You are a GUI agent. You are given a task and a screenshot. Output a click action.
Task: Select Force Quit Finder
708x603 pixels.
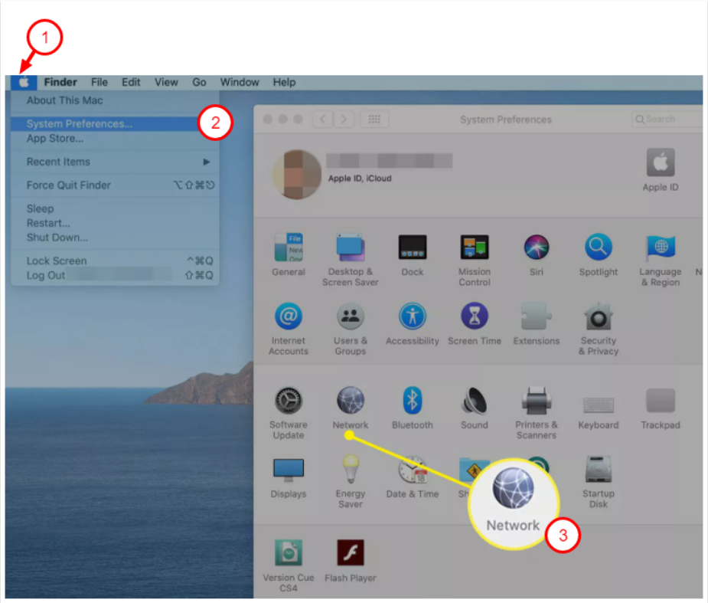[x=115, y=185]
